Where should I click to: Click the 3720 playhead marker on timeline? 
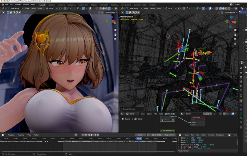click(139, 139)
